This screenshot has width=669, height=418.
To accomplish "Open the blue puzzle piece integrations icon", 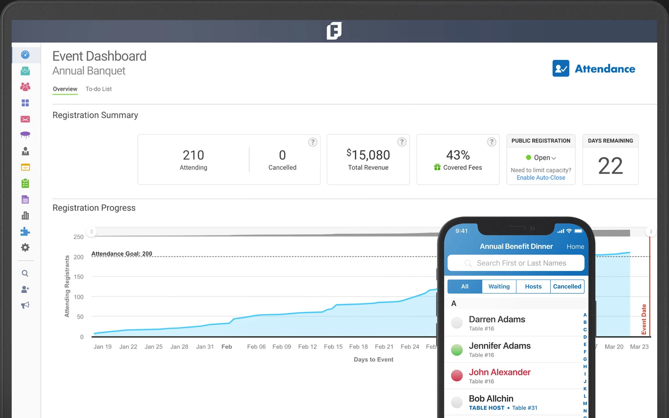I will tap(25, 231).
